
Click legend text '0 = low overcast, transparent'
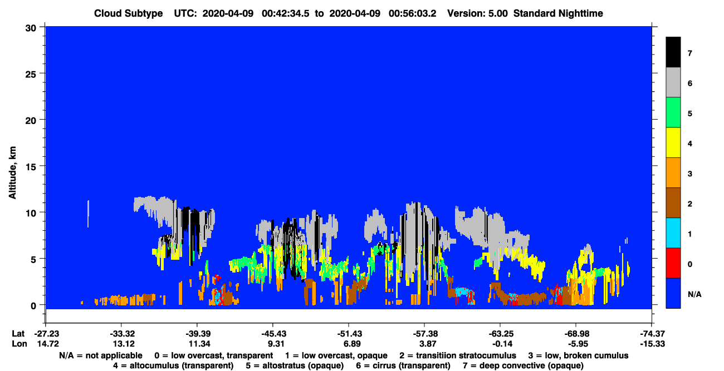pyautogui.click(x=213, y=355)
